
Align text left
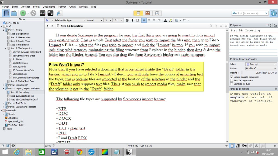tap(144, 20)
